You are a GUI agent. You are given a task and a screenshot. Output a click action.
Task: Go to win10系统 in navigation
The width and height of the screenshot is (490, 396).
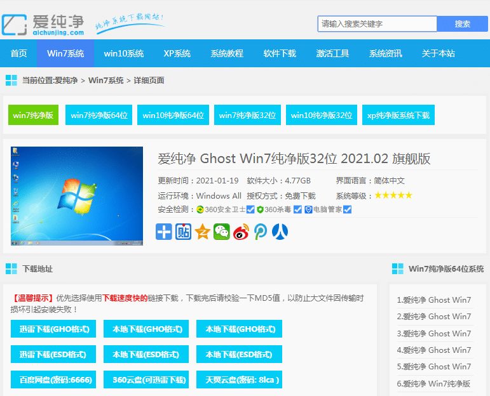(124, 53)
